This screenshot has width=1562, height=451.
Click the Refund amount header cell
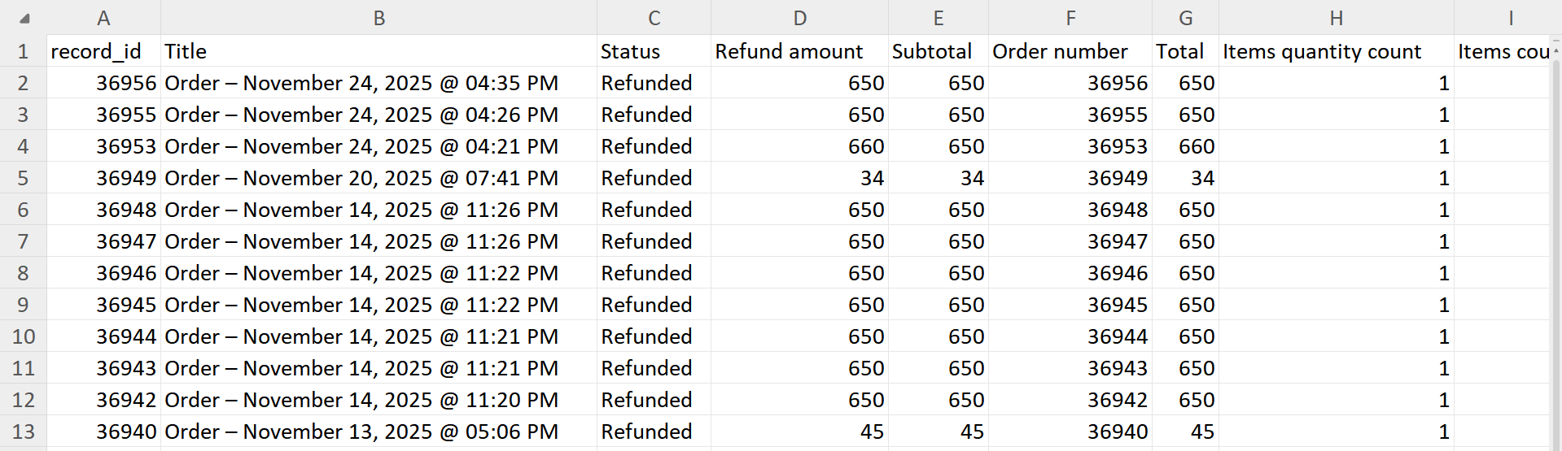click(799, 51)
